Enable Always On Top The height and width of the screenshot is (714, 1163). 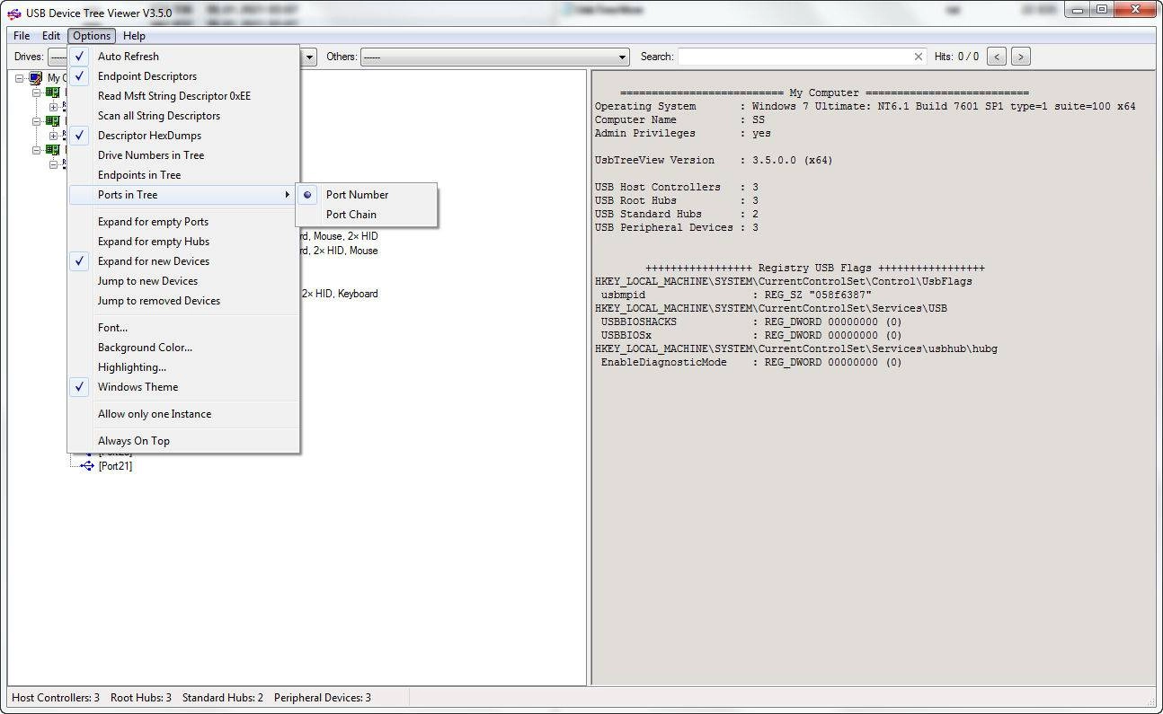coord(183,441)
